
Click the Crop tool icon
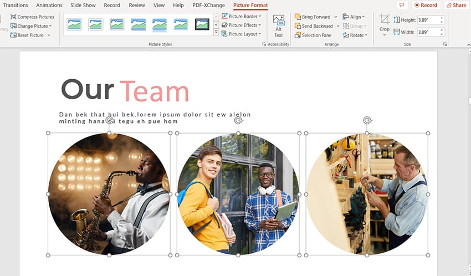[384, 21]
